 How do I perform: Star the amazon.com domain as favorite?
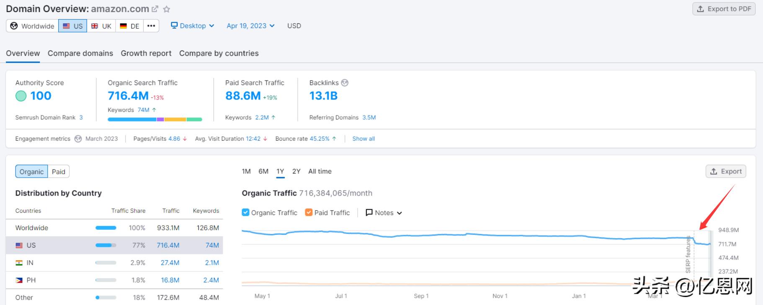[167, 9]
